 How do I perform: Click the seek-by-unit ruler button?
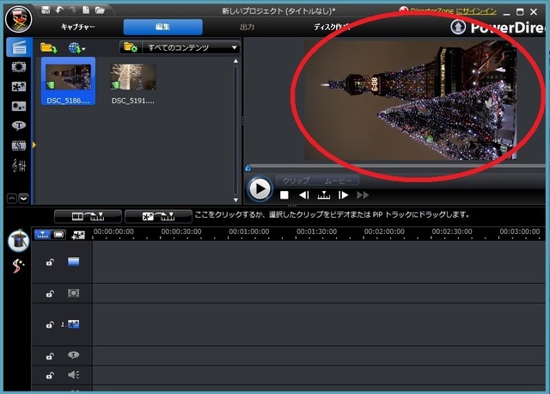[x=323, y=195]
